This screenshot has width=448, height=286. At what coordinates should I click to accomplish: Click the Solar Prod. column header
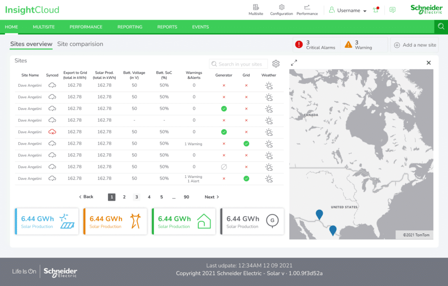click(104, 75)
